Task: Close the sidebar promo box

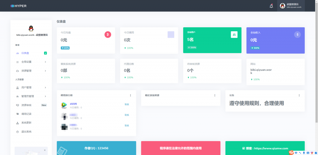Action: point(44,150)
